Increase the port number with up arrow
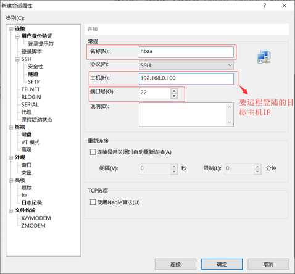 [174, 91]
